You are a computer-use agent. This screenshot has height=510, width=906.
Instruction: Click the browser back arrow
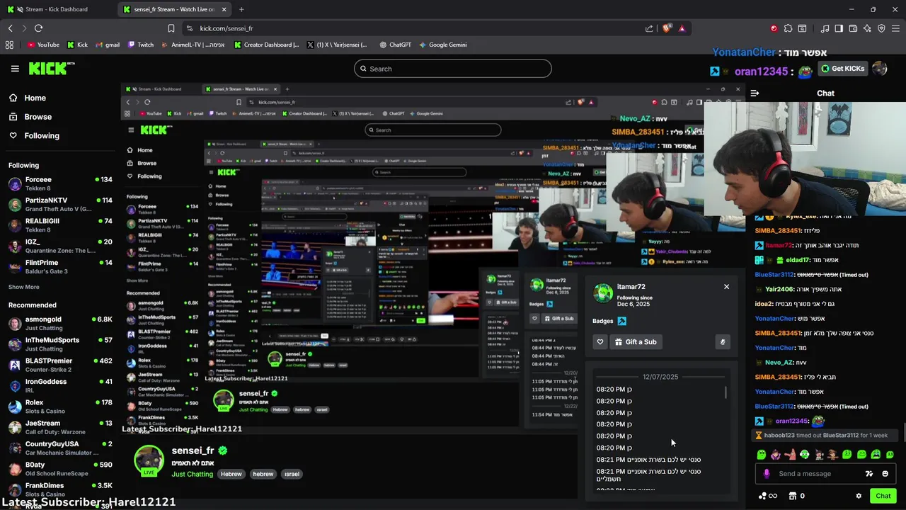click(x=11, y=28)
